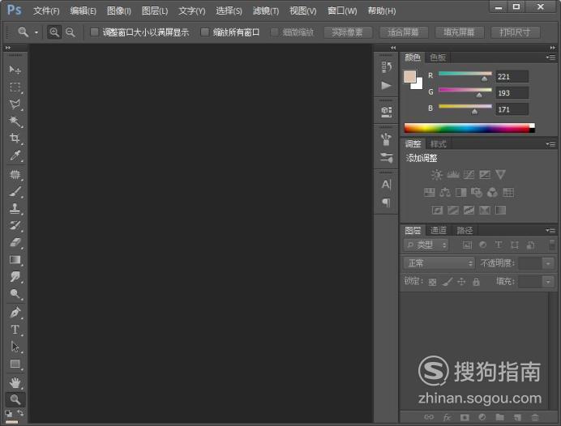Select the Clone Stamp tool
The image size is (561, 426).
coord(15,208)
